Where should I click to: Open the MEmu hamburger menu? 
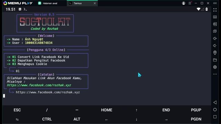tap(190, 3)
